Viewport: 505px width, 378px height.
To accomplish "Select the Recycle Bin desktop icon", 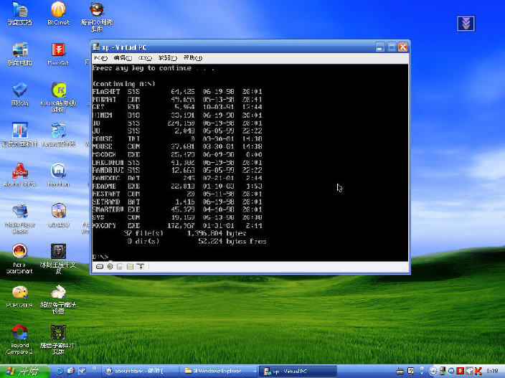I will pos(19,95).
